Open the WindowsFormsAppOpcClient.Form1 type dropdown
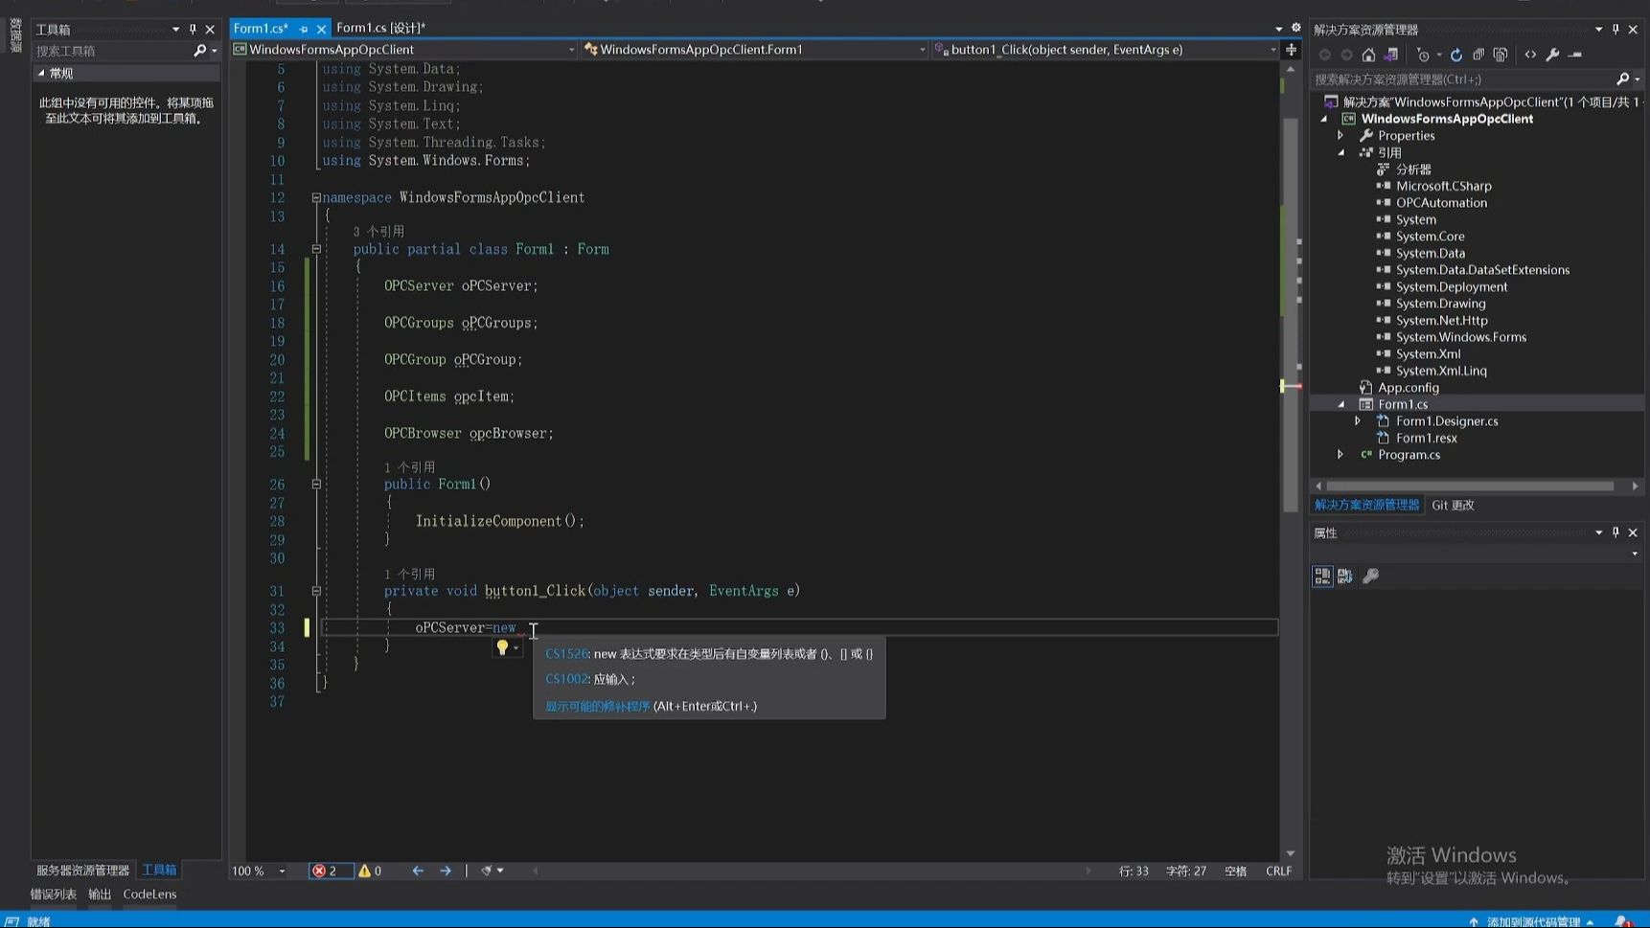1650x928 pixels. click(754, 50)
